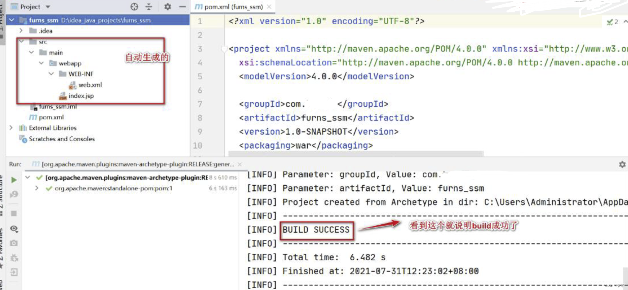Hide the Project panel with minus icon
628x290 pixels.
tap(183, 7)
